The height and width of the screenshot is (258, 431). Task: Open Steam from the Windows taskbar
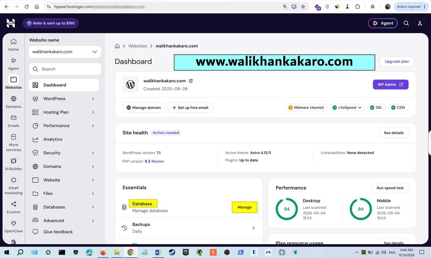pos(172,252)
